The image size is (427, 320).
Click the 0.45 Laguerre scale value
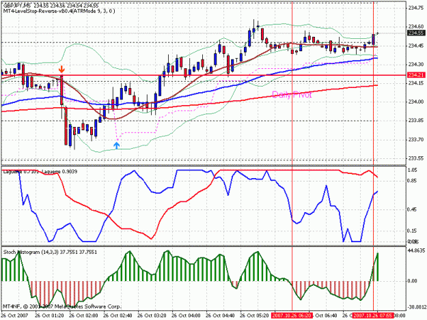(413, 209)
